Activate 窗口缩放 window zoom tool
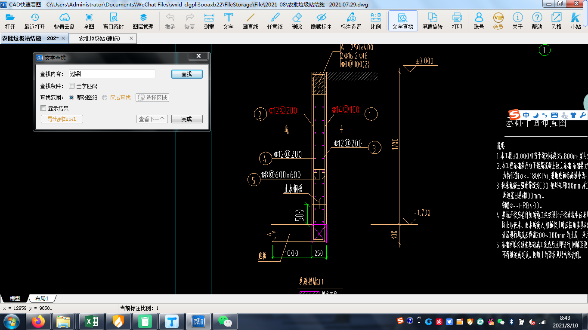This screenshot has height=330, width=588. (x=113, y=21)
